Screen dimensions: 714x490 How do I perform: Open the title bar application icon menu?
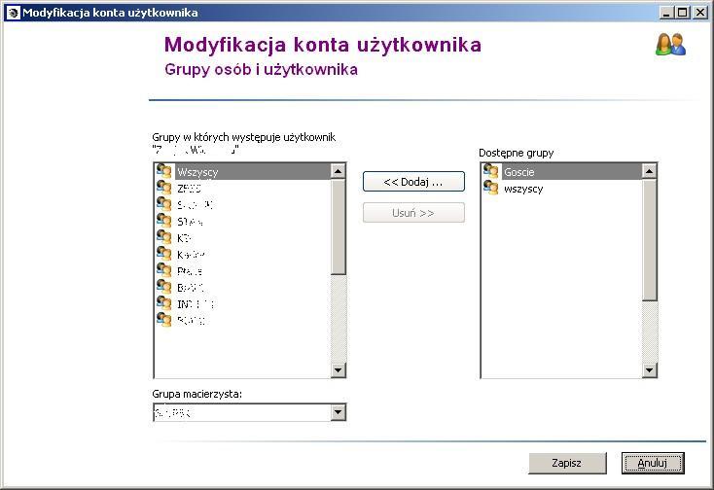(13, 13)
